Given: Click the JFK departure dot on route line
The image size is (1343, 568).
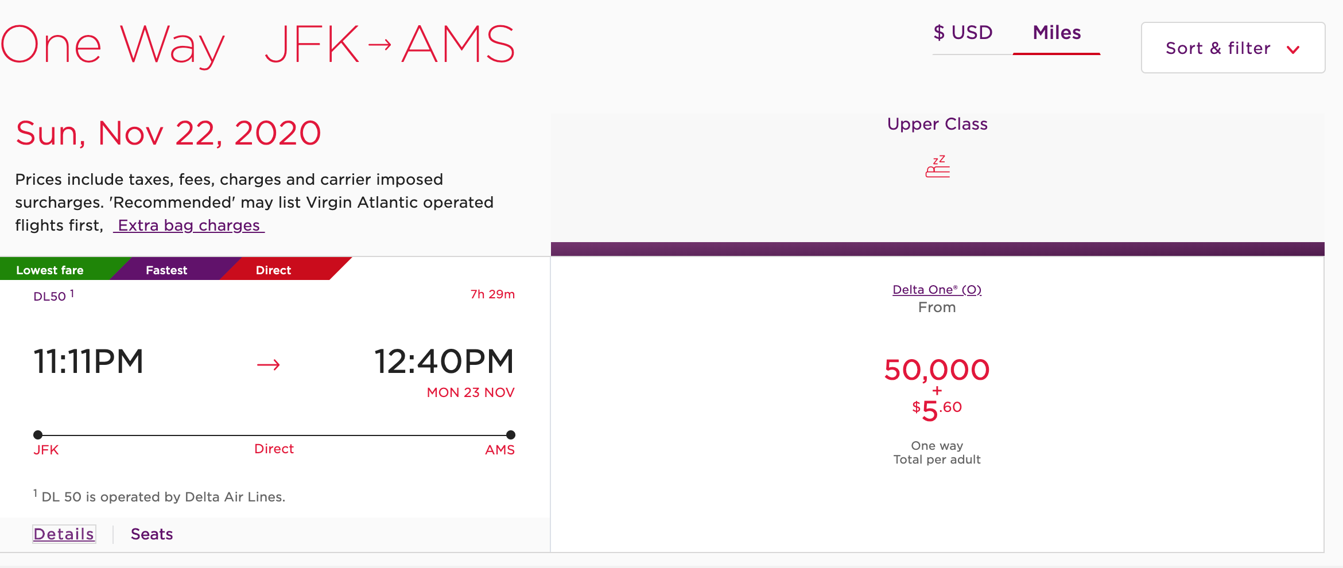Looking at the screenshot, I should 38,435.
